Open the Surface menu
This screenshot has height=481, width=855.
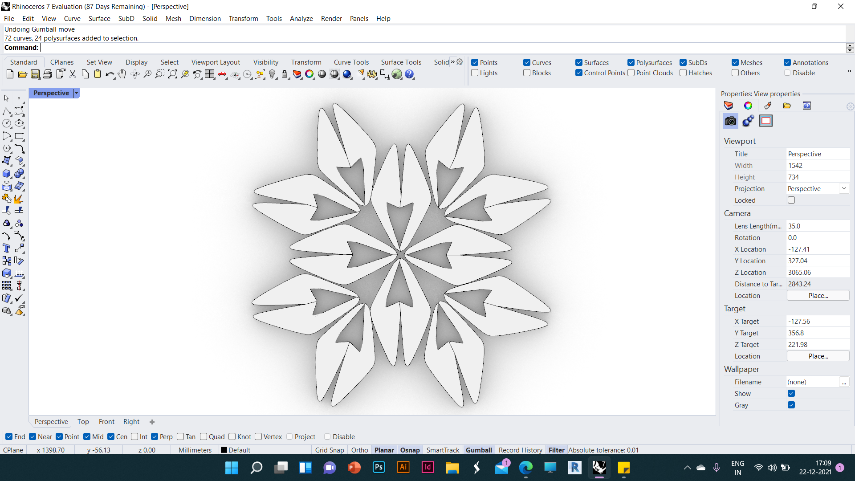[x=99, y=19]
